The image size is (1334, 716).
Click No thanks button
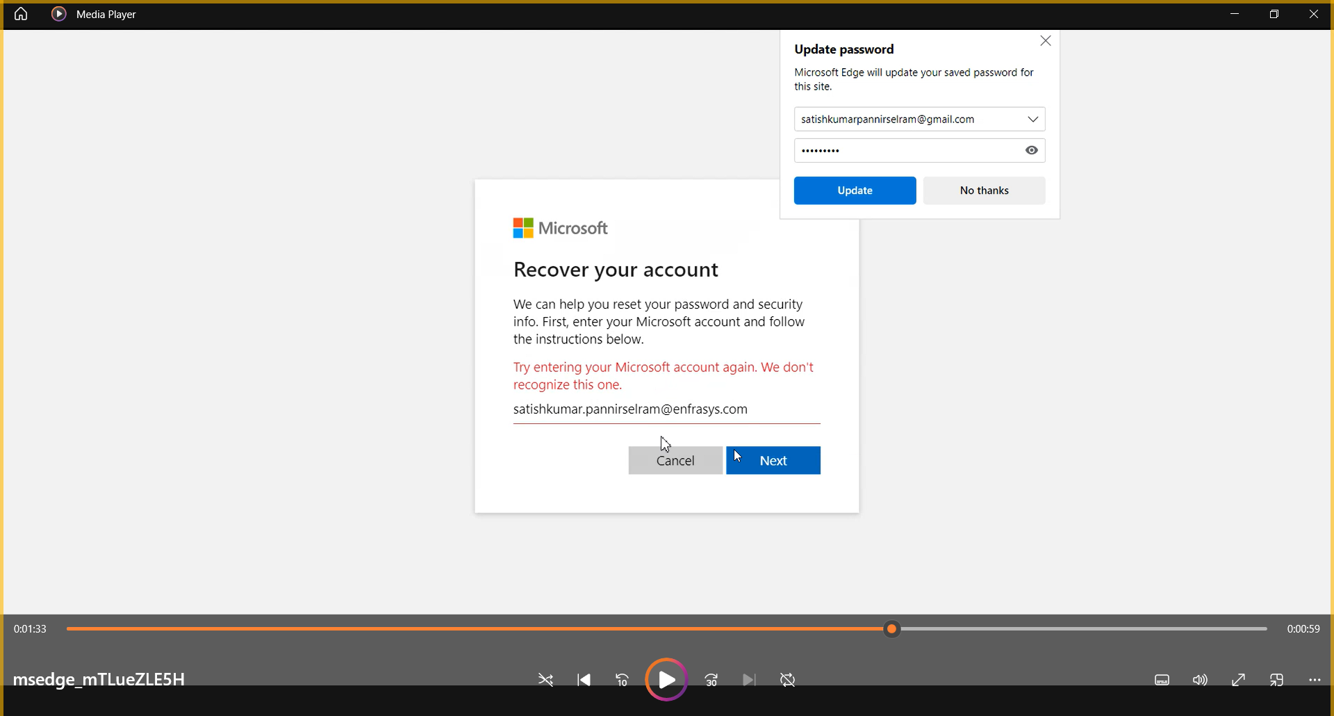pos(984,190)
